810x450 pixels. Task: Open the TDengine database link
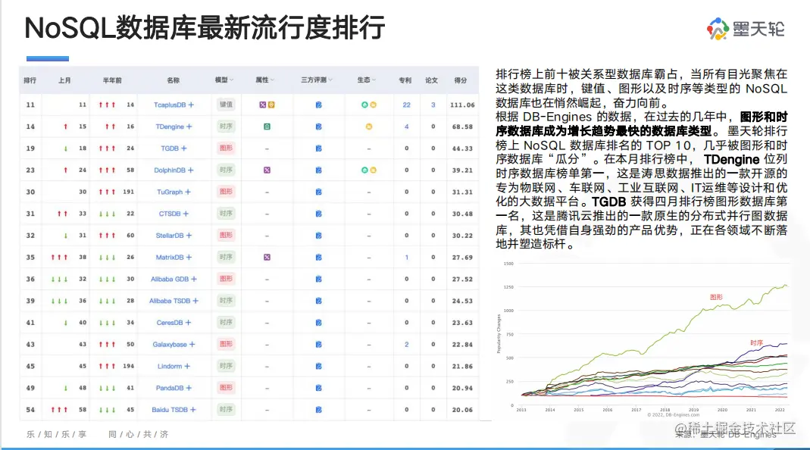[170, 127]
